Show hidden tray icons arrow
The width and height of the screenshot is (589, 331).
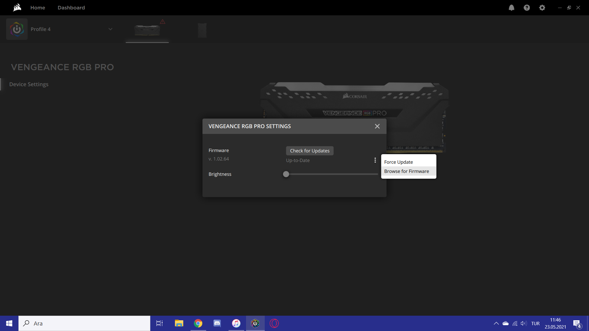pyautogui.click(x=496, y=323)
